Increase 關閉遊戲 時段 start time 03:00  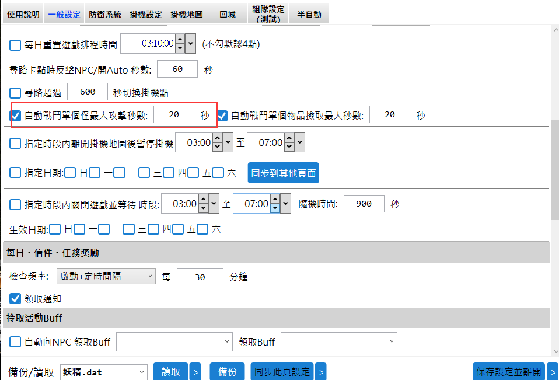pos(203,199)
